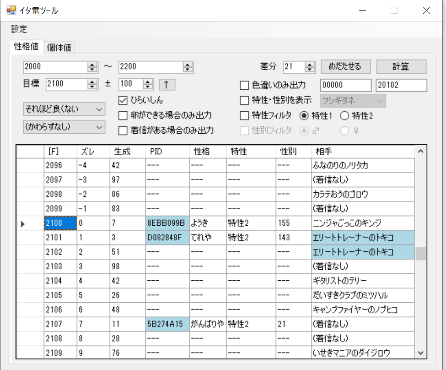Click the frame cell 2107
This screenshot has height=370, width=446.
60,324
